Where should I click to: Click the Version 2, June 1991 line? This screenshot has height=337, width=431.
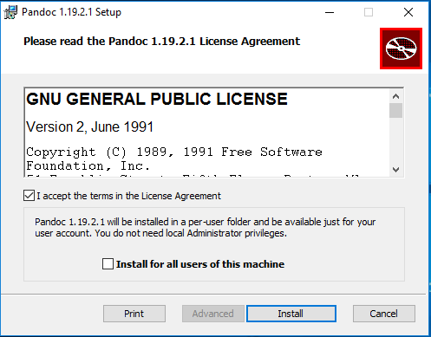tap(89, 127)
